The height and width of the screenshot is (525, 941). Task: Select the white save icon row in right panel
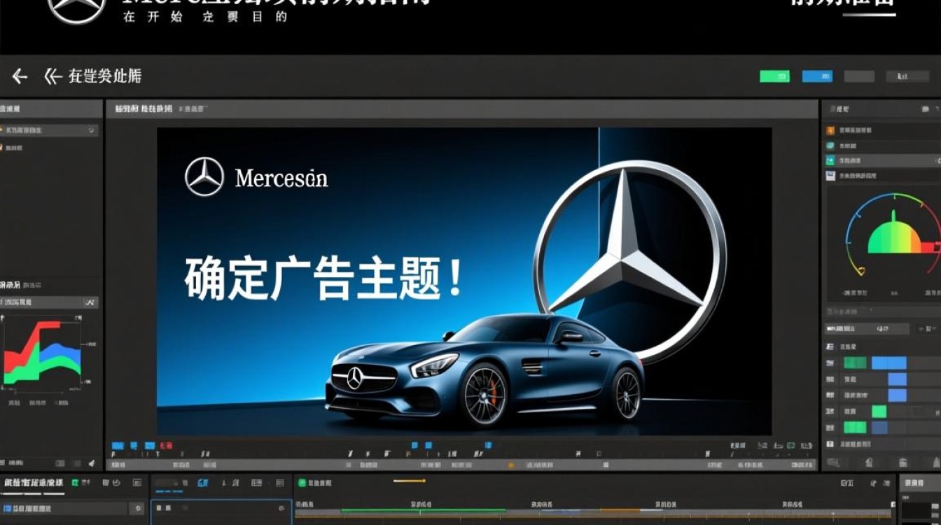882,176
